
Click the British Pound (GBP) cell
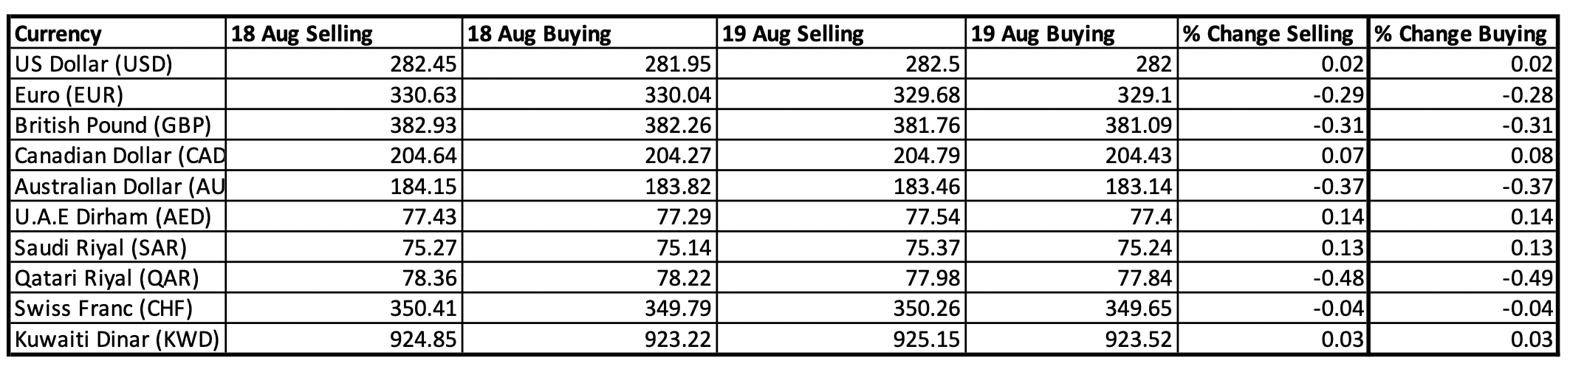pyautogui.click(x=118, y=125)
